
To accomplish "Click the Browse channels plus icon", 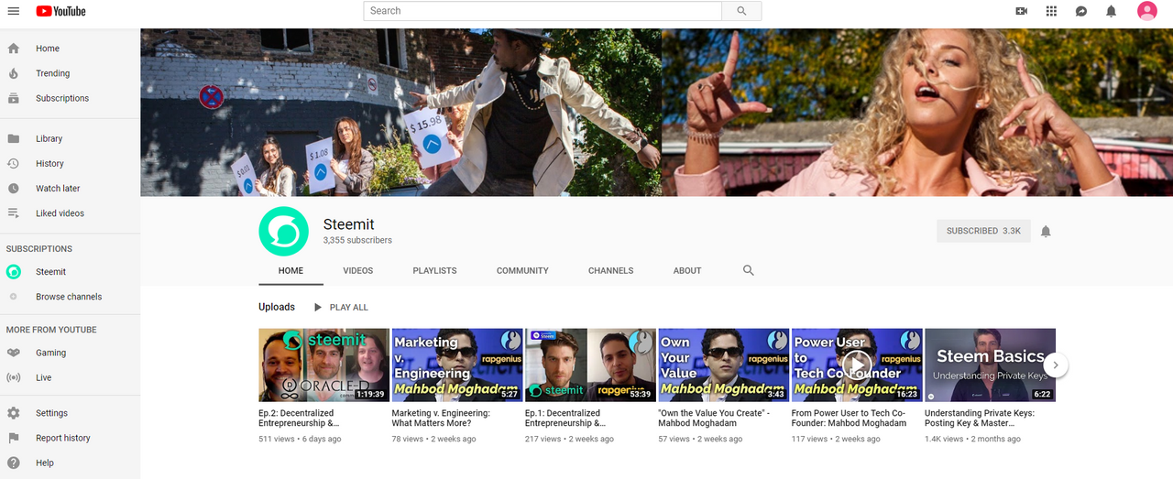I will pos(14,297).
